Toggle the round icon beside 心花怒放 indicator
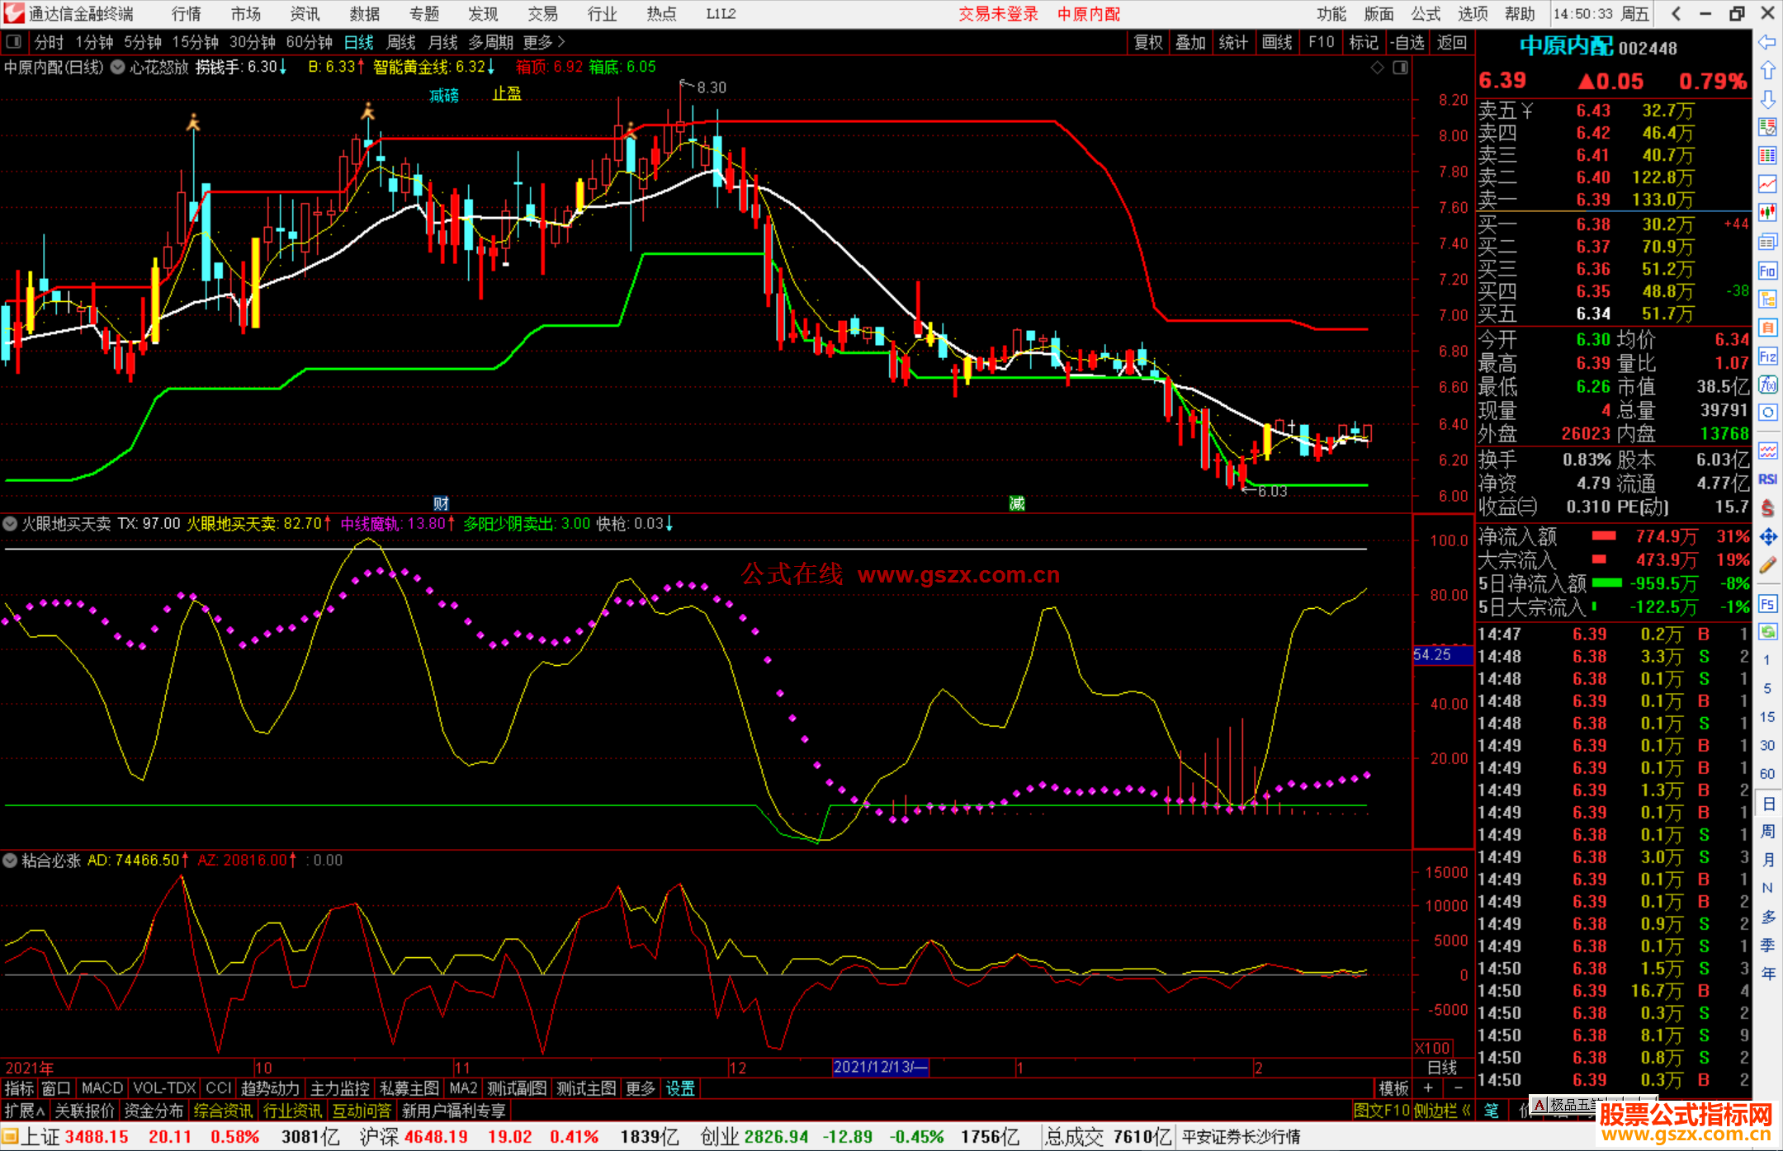The width and height of the screenshot is (1783, 1151). tap(118, 68)
